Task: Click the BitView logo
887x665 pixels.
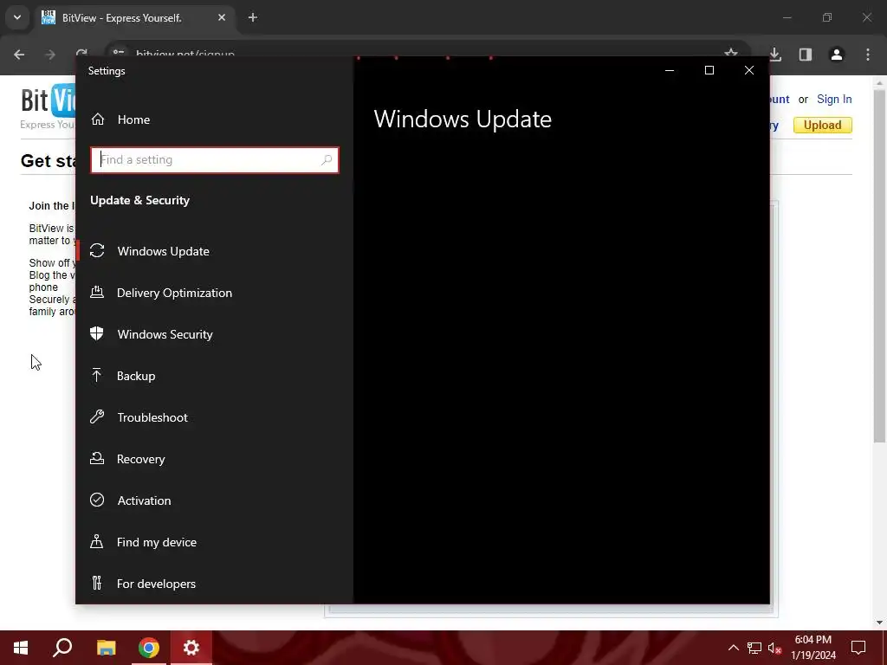Action: (x=49, y=100)
